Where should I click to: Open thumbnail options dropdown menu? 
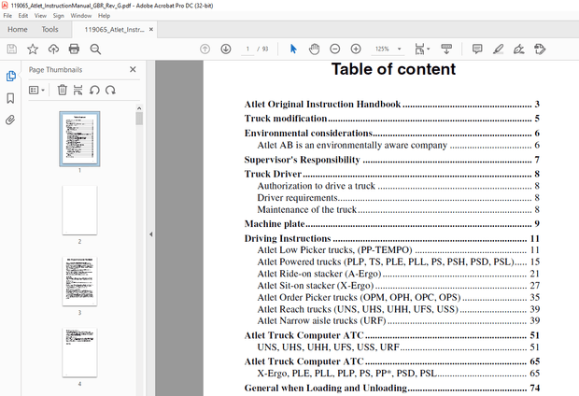[x=36, y=90]
